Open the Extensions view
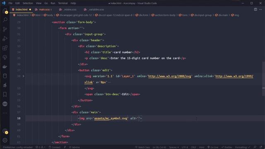This screenshot has height=149, width=265. point(5,48)
